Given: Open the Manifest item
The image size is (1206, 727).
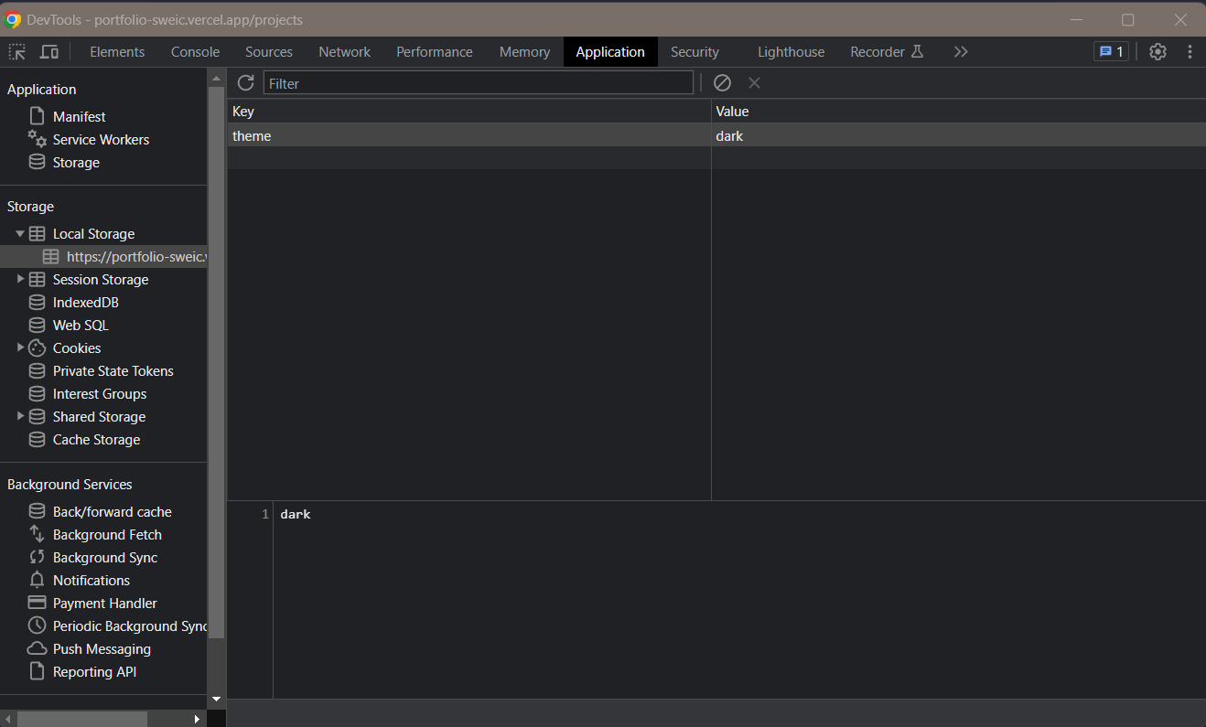Looking at the screenshot, I should click(79, 117).
